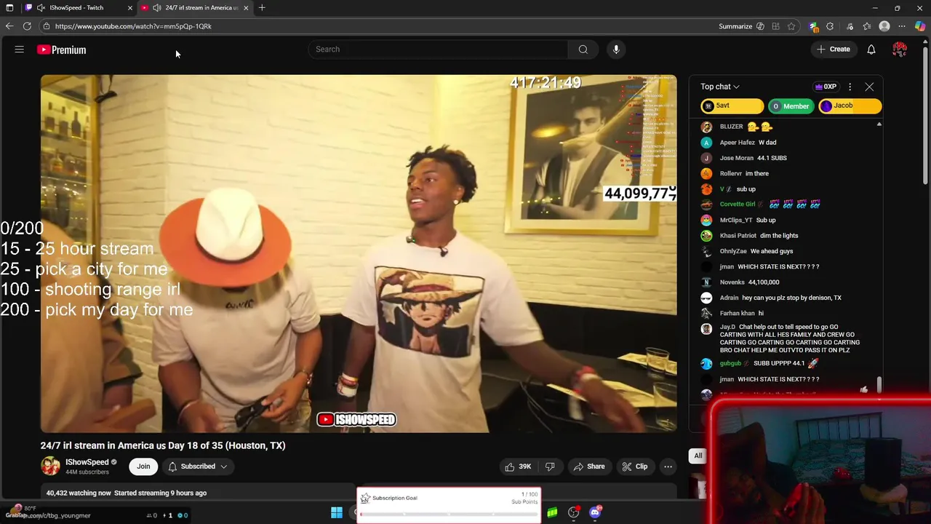View site information lock icon

point(47,26)
